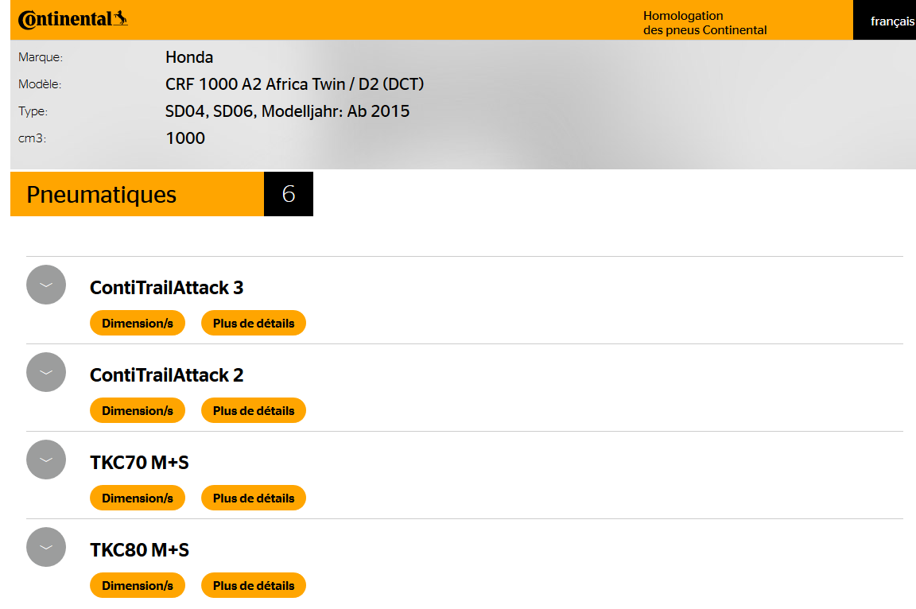Show Dimension/s for ContiTrailAttack 3
The height and width of the screenshot is (609, 916).
(x=138, y=324)
